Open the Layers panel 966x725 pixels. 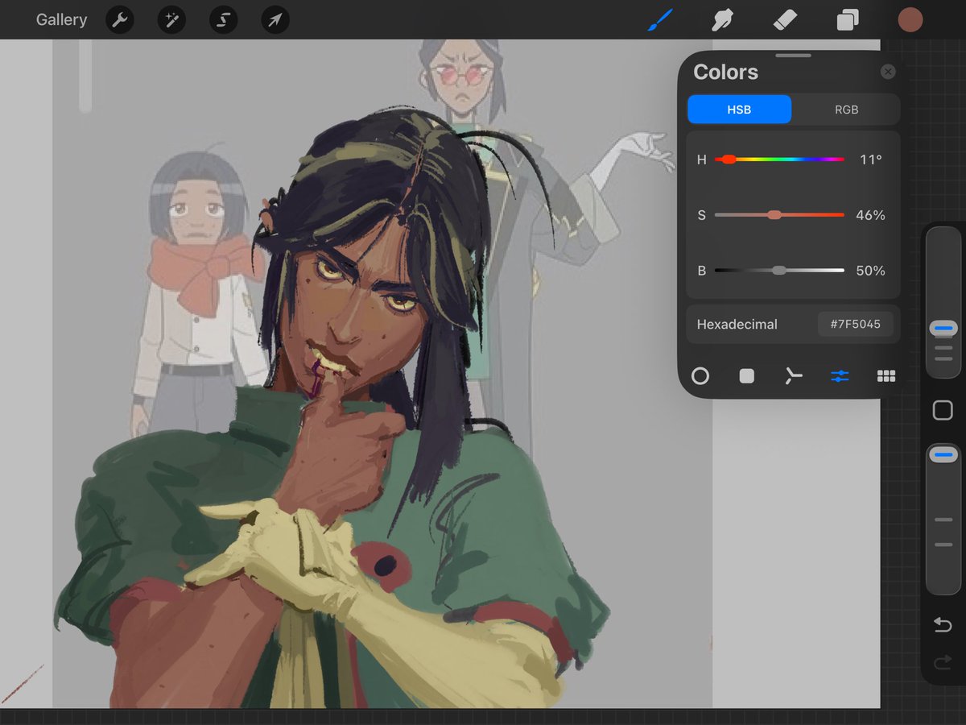pyautogui.click(x=848, y=20)
